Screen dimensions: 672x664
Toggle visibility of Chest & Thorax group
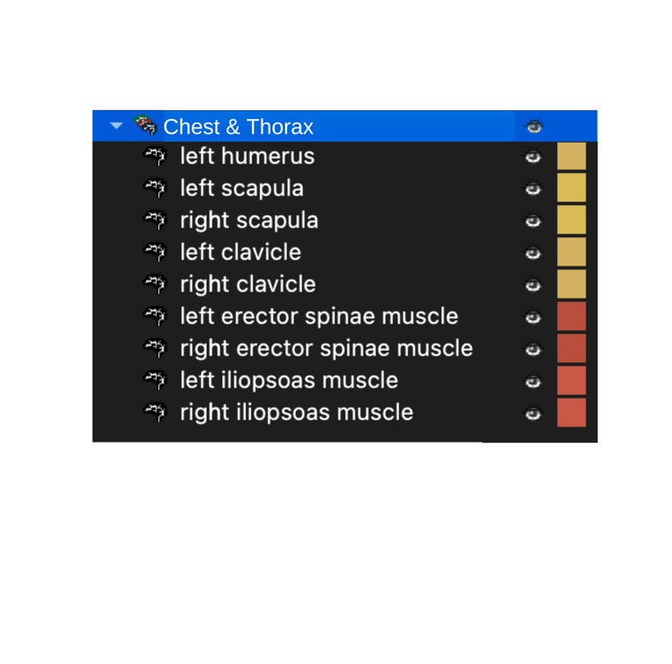[x=534, y=127]
